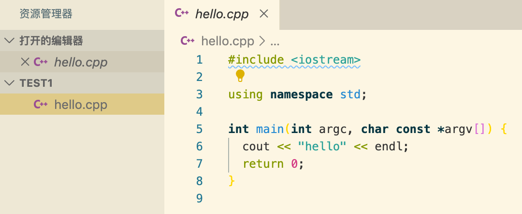Click the cout identifier on line 6
Image resolution: width=522 pixels, height=214 pixels.
[256, 147]
